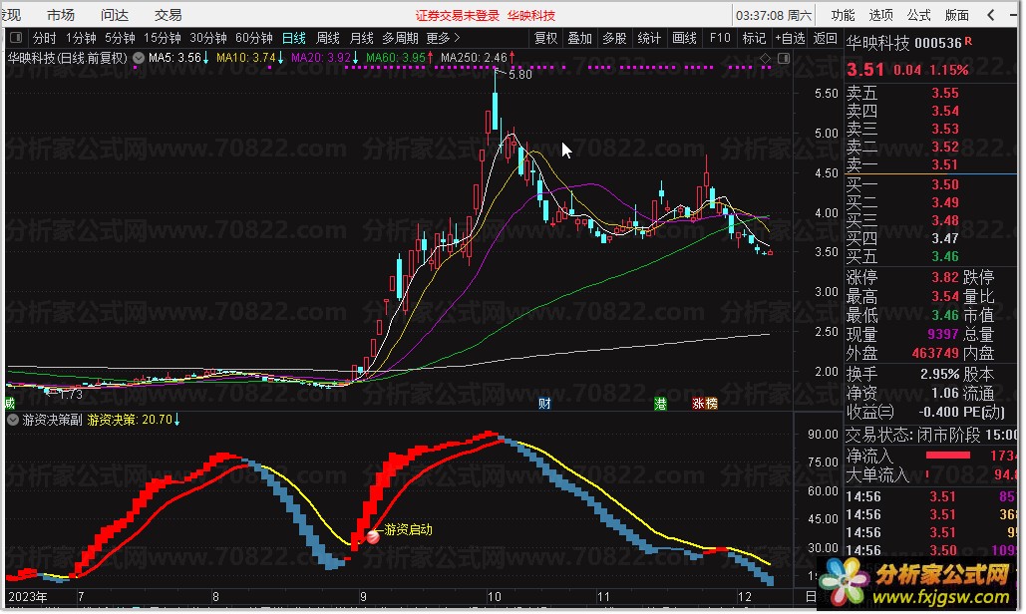
Task: Click the 1.73 low price annotation
Action: click(71, 395)
